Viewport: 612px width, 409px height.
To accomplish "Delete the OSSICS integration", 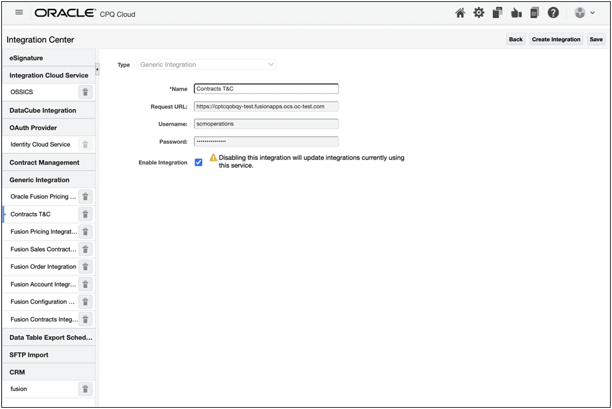I will (x=85, y=92).
